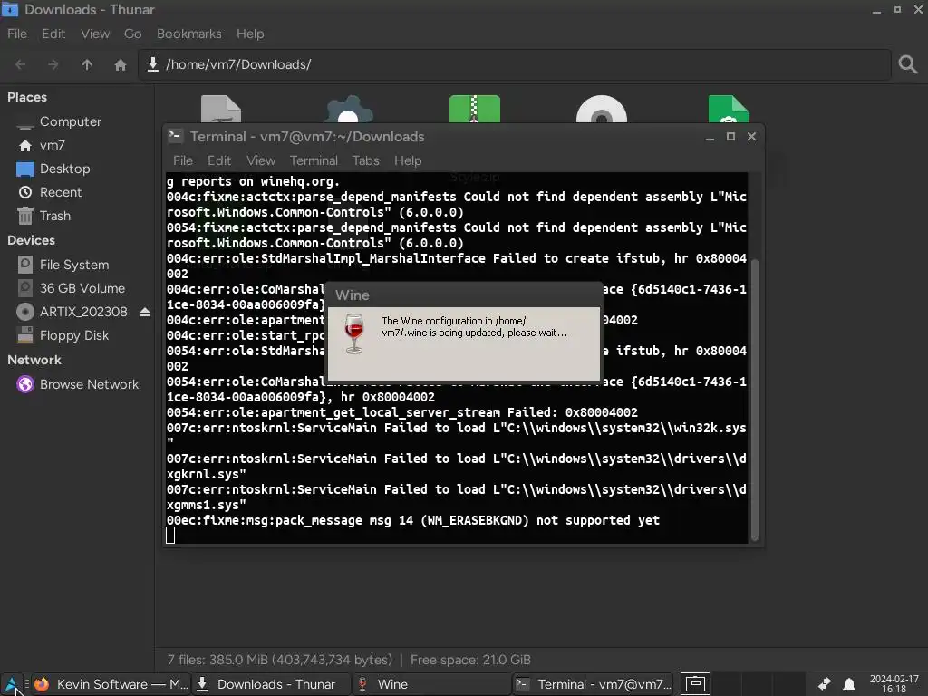Open network connection tray icon
The image size is (928, 696).
[824, 684]
